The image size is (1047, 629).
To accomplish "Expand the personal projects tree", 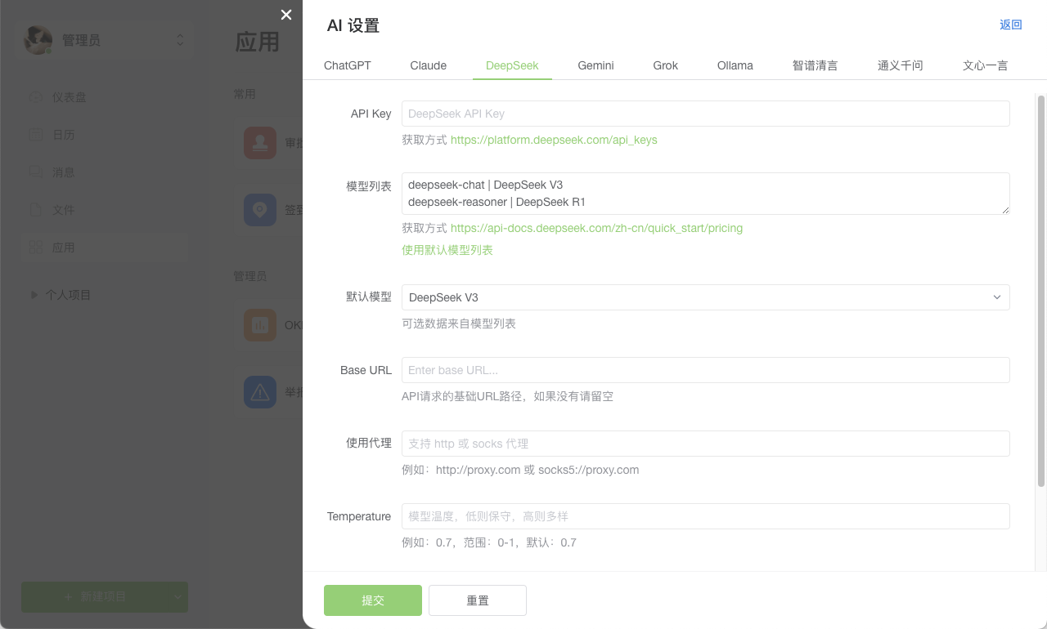I will tap(34, 294).
